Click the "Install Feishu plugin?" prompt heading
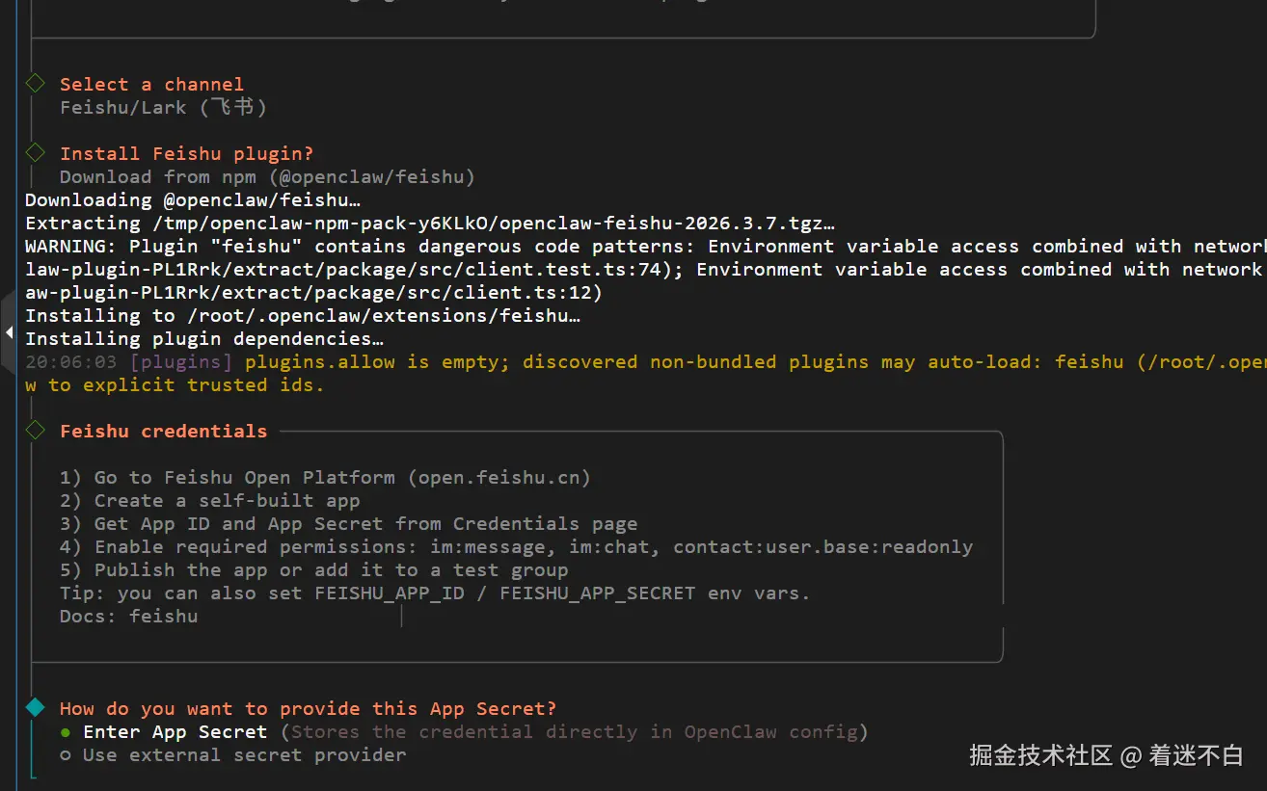 coord(186,154)
